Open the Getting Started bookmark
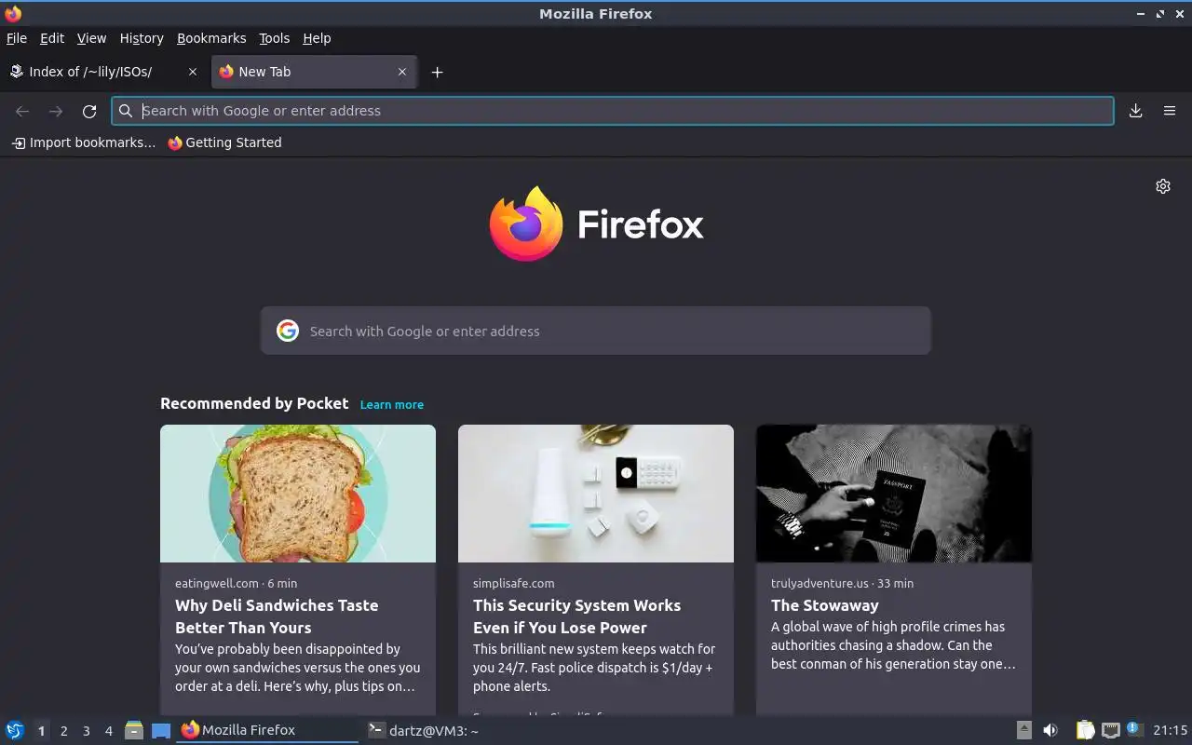The image size is (1192, 745). [x=224, y=142]
